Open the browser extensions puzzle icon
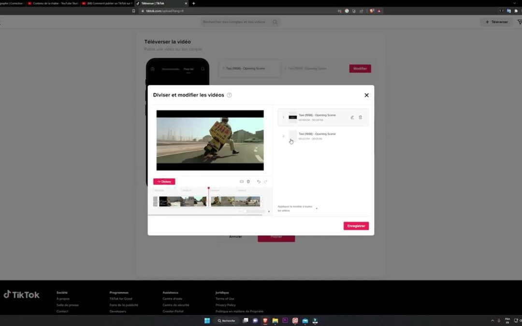 (x=516, y=11)
